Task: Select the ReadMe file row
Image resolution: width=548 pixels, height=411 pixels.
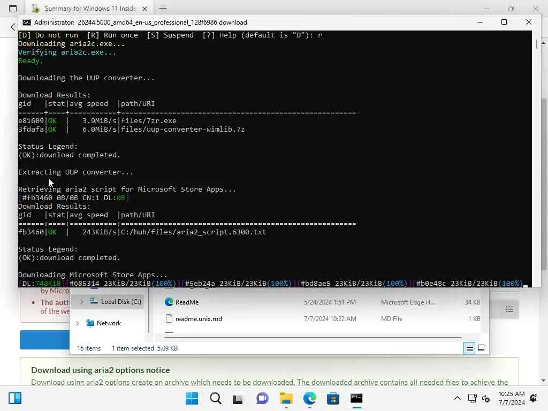Action: click(322, 302)
